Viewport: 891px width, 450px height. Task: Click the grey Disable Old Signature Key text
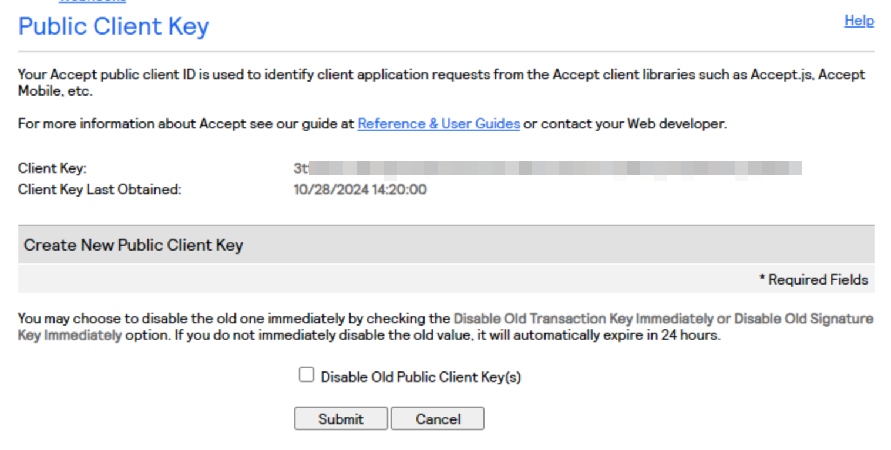[x=804, y=319]
